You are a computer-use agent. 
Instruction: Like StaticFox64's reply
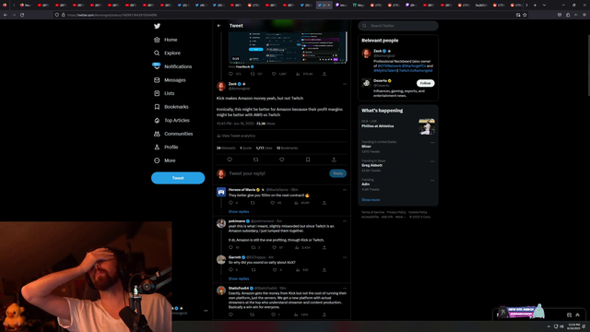click(274, 314)
